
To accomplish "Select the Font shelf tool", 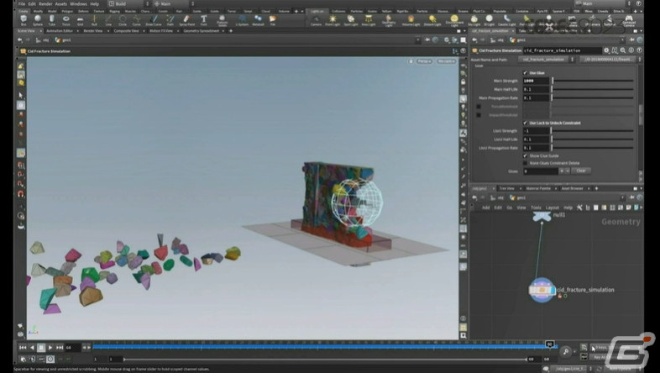I will click(x=204, y=20).
